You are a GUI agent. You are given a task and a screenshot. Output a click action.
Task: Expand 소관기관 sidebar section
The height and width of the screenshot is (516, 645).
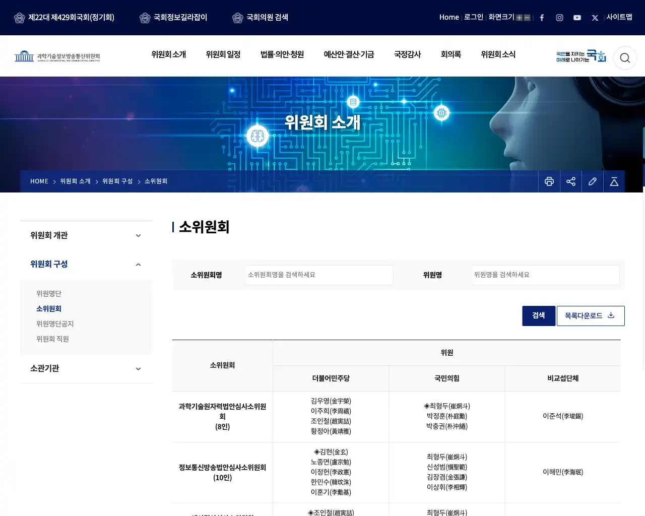(86, 368)
